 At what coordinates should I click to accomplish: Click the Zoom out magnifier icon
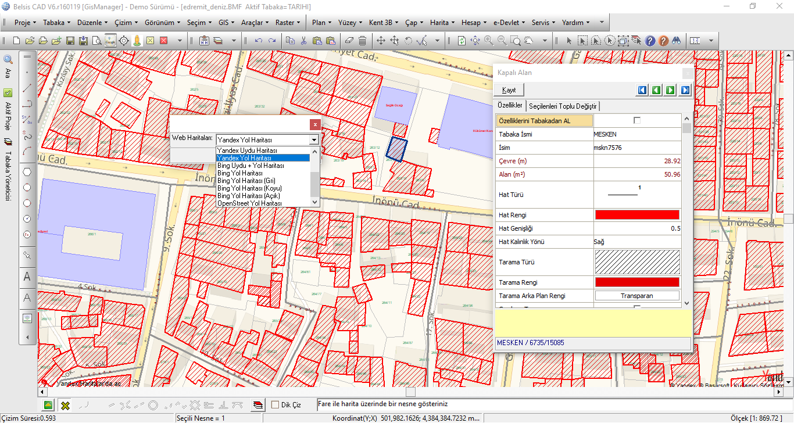(502, 41)
